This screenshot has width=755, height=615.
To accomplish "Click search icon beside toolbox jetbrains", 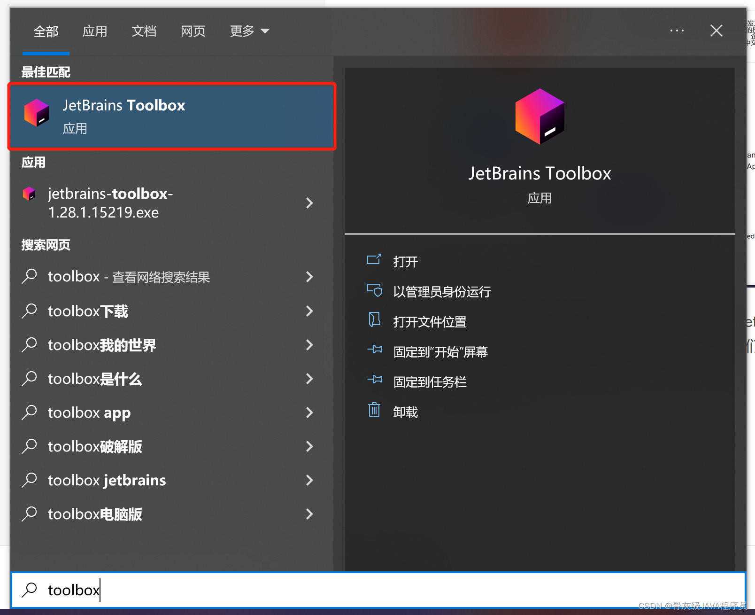I will tap(30, 480).
